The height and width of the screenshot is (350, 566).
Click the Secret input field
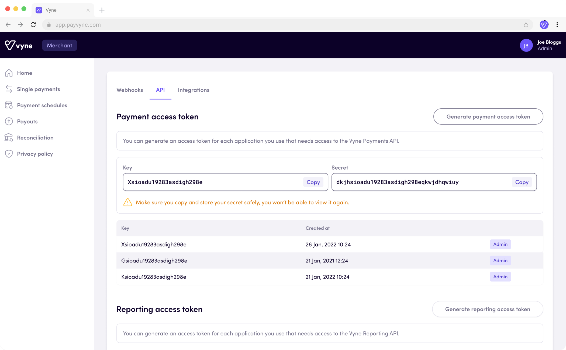420,182
